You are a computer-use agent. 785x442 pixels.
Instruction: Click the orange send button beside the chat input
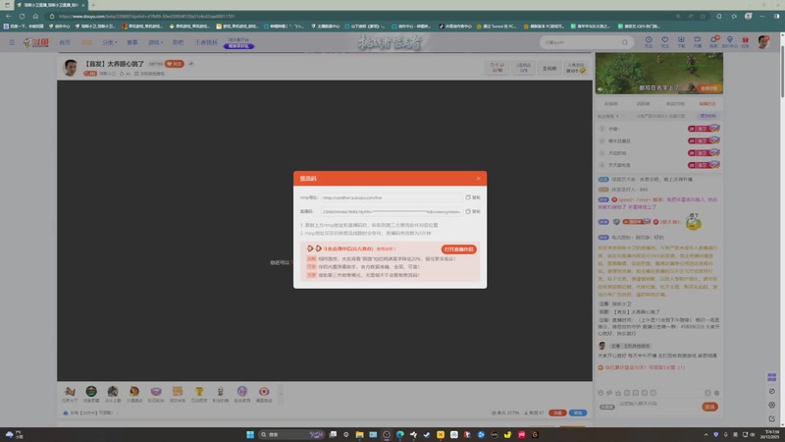pyautogui.click(x=709, y=407)
